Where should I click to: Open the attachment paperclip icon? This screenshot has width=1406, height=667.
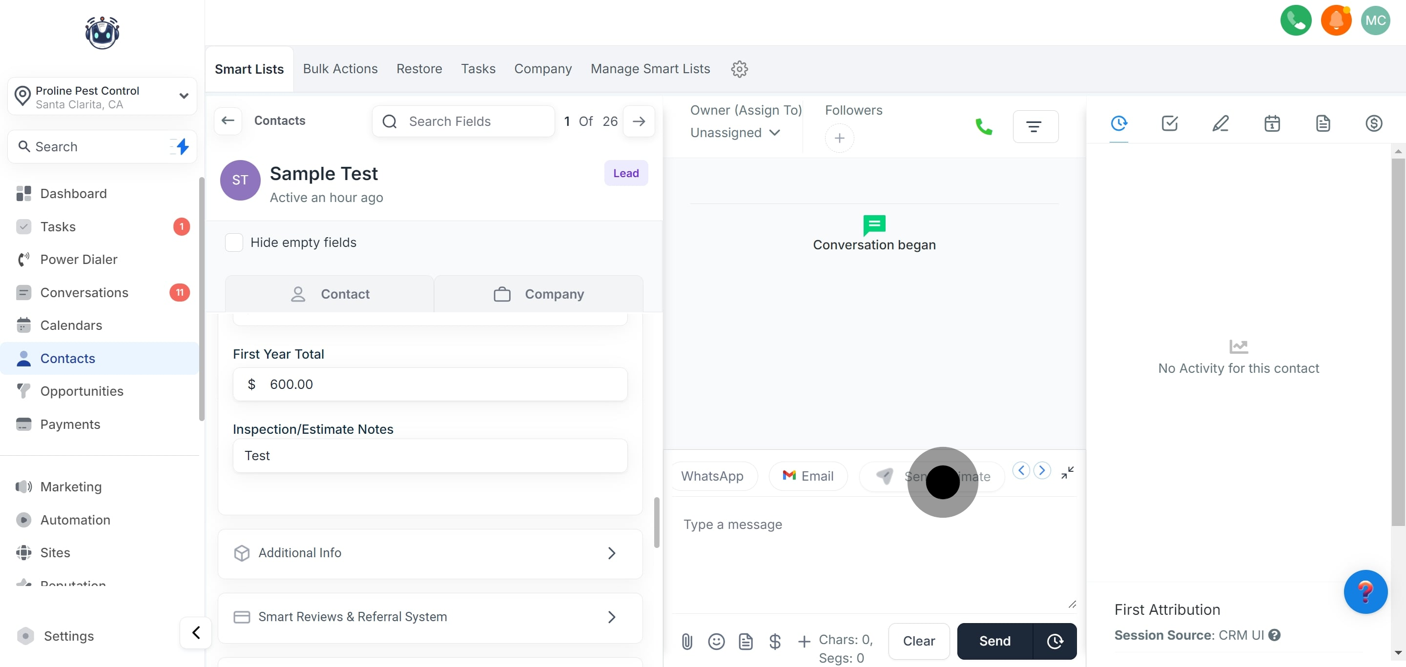(686, 641)
